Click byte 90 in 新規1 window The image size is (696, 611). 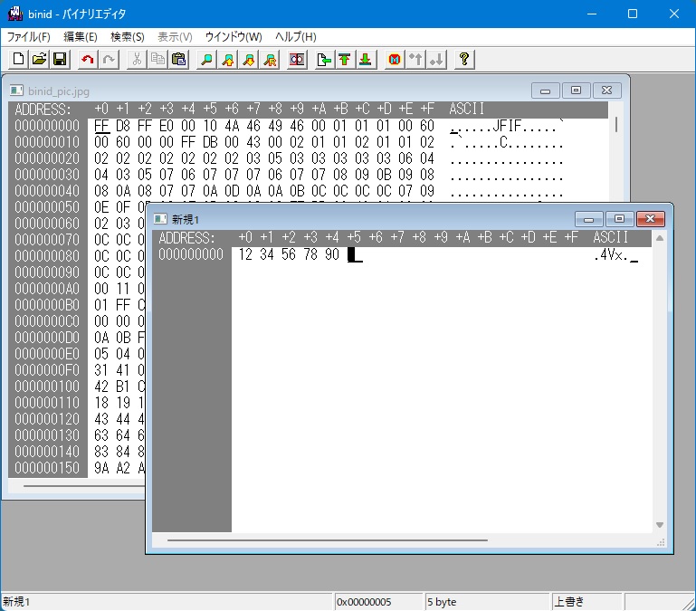(332, 254)
